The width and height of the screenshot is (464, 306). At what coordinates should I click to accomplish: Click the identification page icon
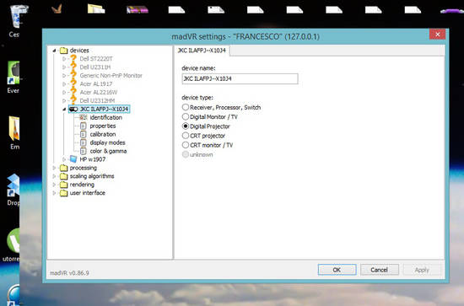(84, 118)
